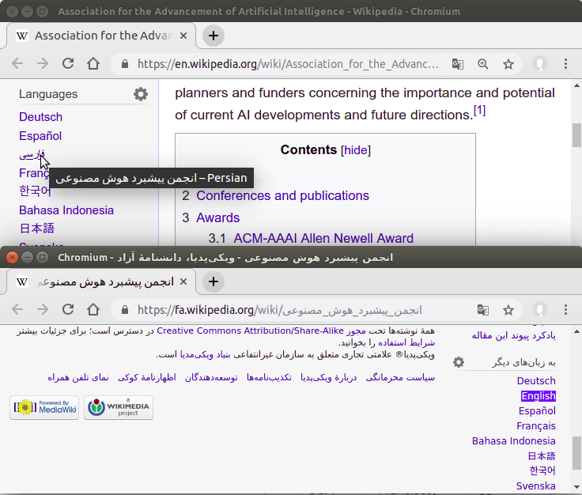Reload the Persian Wikipedia page

(68, 309)
